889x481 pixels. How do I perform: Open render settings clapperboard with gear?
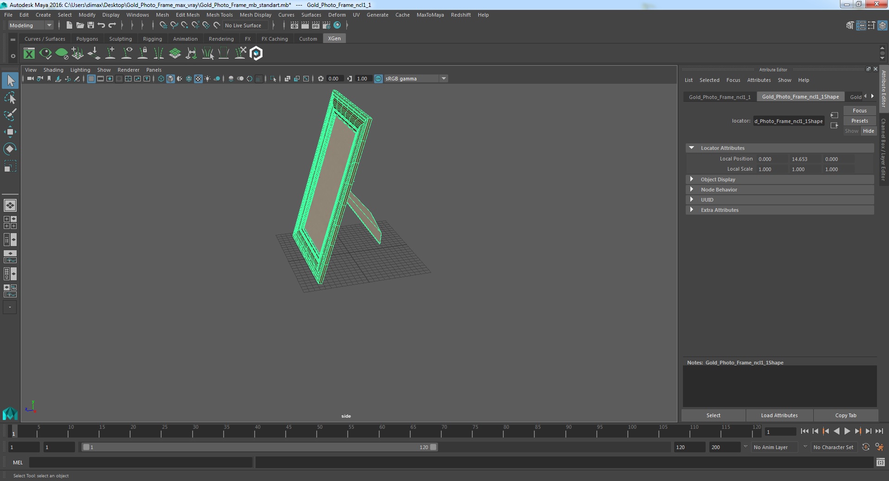point(326,25)
